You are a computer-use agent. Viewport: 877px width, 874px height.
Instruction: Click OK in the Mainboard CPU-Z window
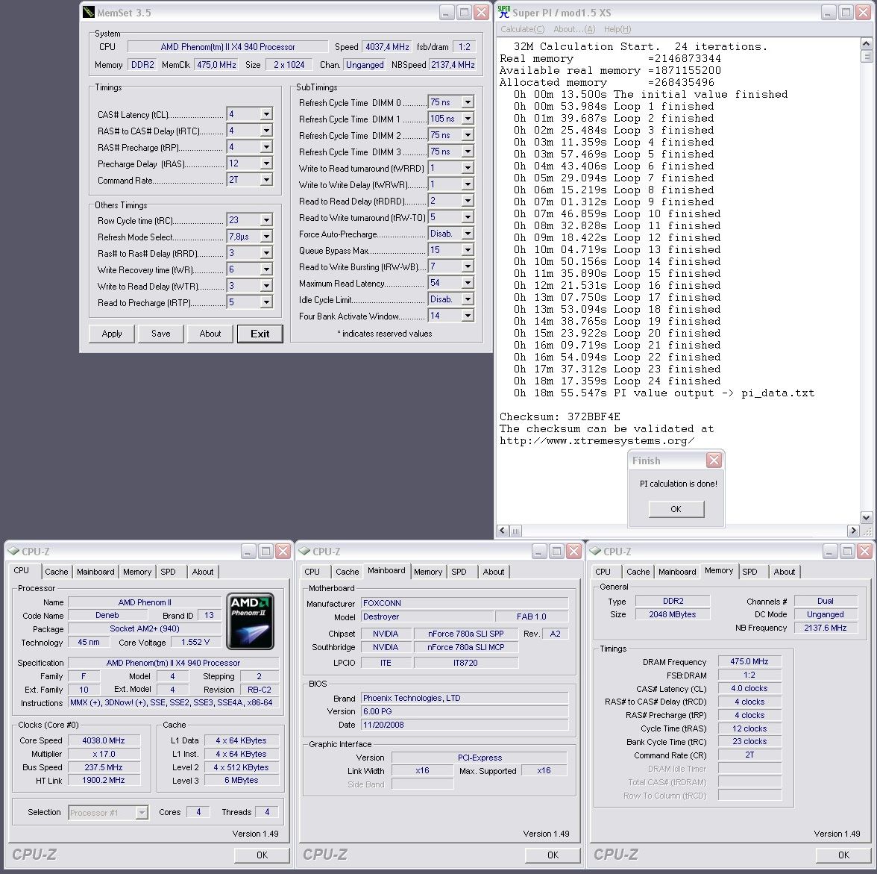[553, 855]
